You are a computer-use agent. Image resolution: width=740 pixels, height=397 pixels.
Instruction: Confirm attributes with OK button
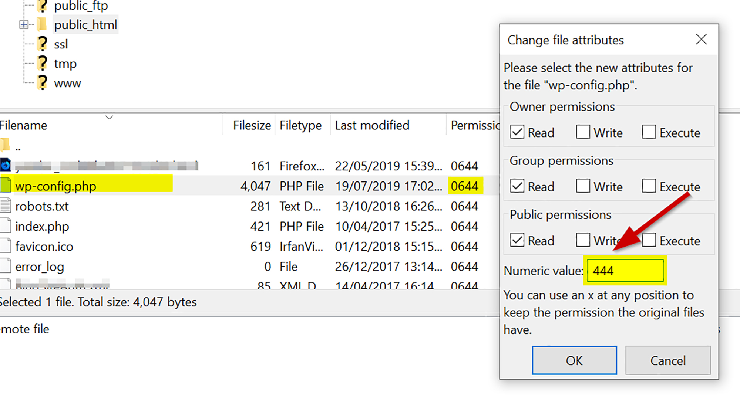[x=574, y=360]
